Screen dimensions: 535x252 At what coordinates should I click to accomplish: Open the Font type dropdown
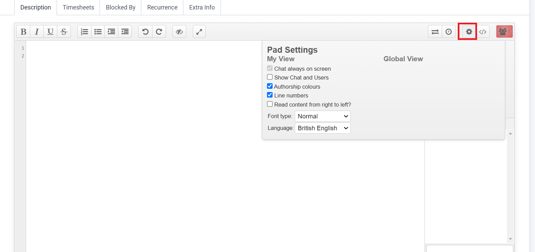tap(323, 116)
